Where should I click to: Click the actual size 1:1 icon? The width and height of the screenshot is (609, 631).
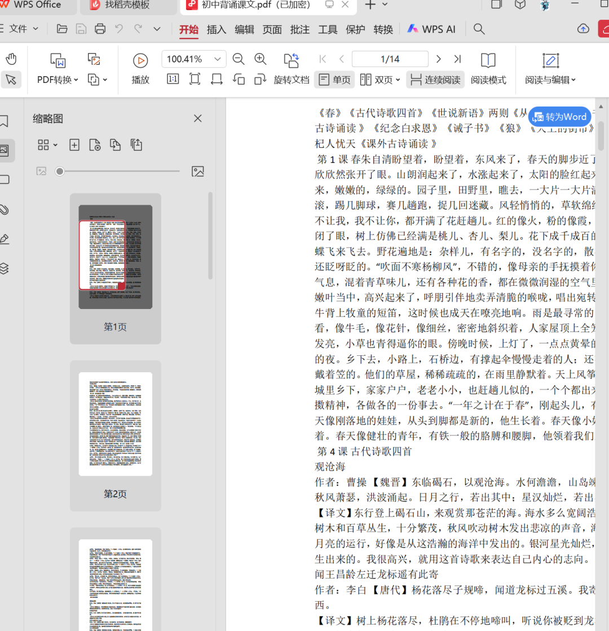[173, 80]
